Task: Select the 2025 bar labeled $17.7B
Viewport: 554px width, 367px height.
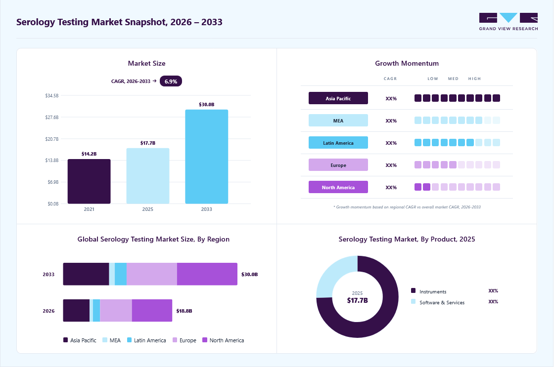Action: pyautogui.click(x=148, y=176)
